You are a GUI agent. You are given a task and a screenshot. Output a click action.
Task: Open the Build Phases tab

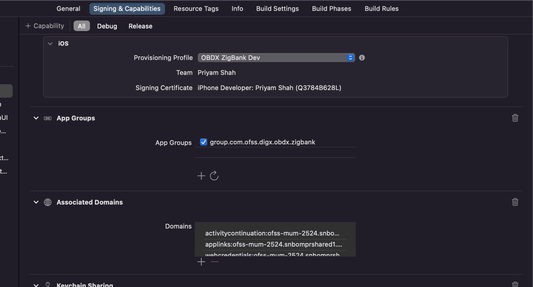[x=331, y=9]
